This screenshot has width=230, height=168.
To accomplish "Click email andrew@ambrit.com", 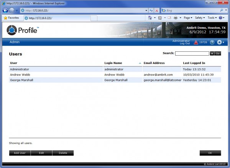I will point(158,75).
